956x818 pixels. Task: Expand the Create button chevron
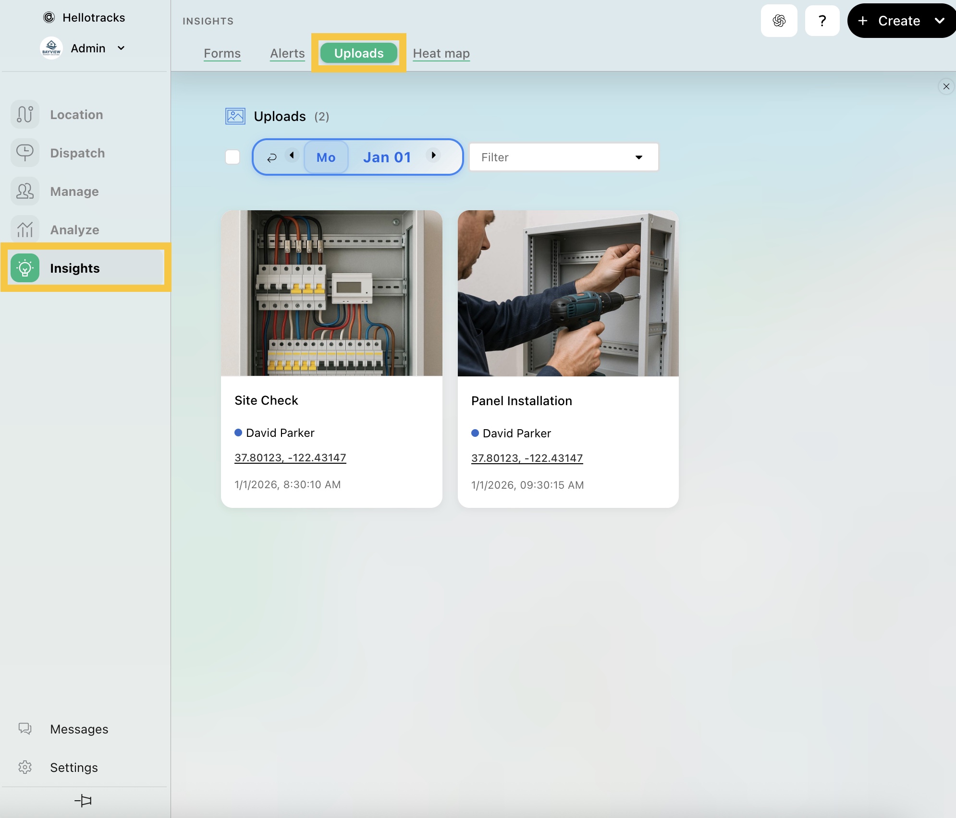(x=939, y=21)
